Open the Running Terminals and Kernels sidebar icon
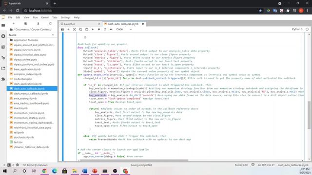Image resolution: width=312 pixels, height=175 pixels. [3, 36]
